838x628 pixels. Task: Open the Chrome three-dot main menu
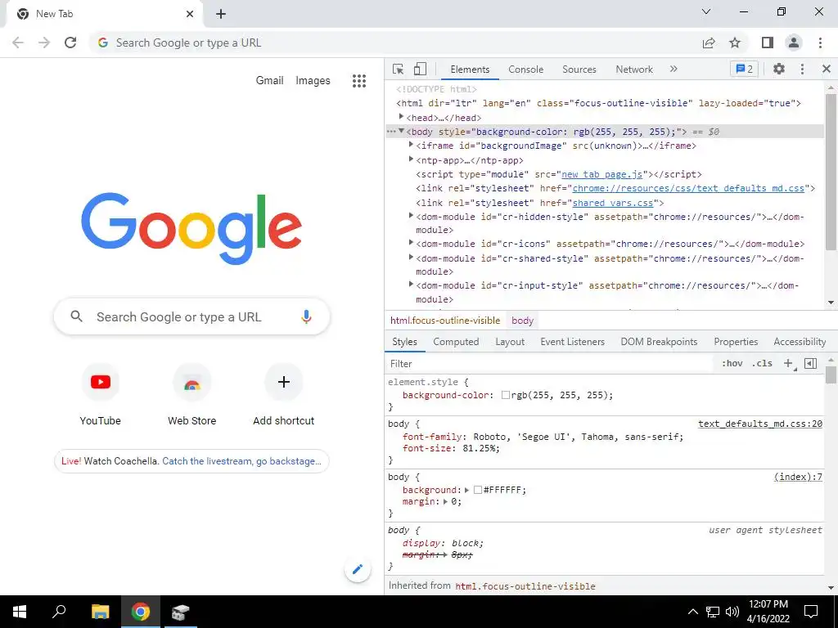point(820,43)
